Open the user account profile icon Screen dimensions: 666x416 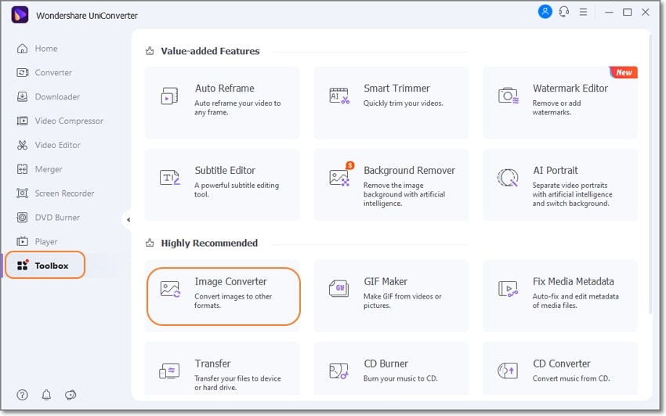click(x=545, y=12)
